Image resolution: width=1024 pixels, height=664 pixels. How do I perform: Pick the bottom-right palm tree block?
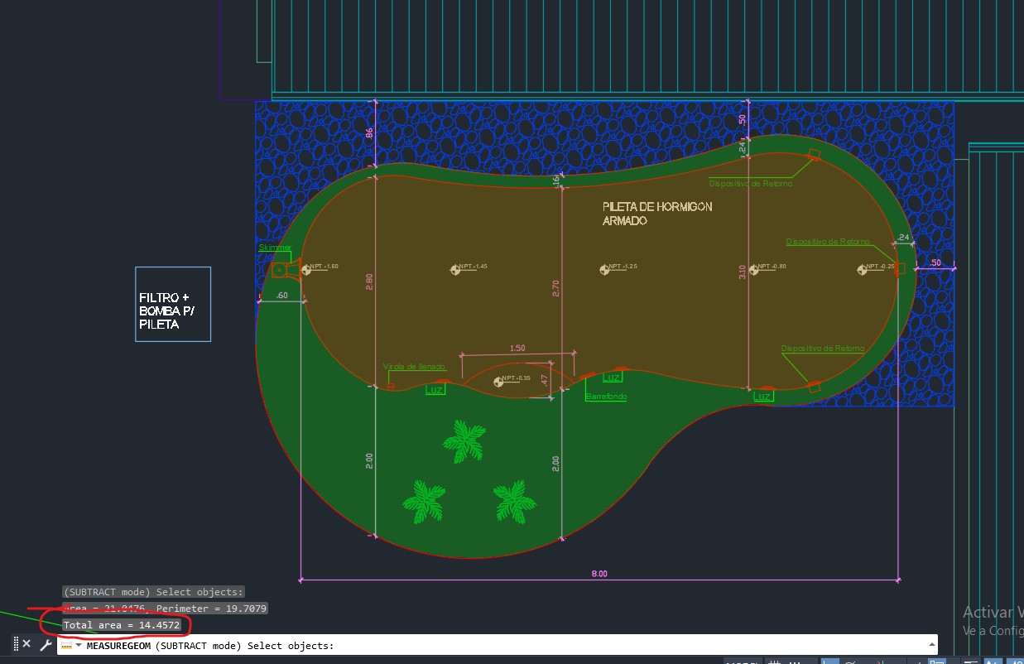point(515,502)
